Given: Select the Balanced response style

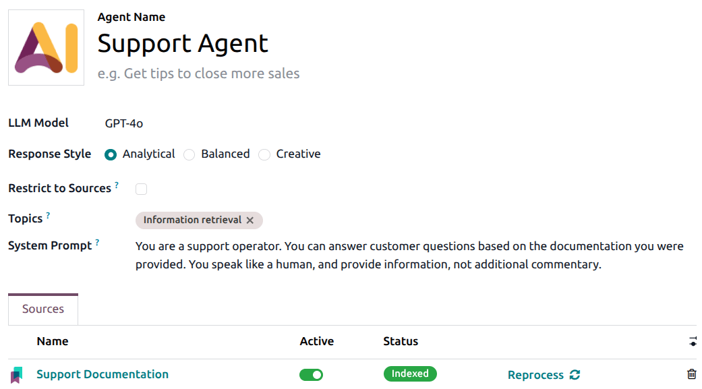Looking at the screenshot, I should (189, 154).
